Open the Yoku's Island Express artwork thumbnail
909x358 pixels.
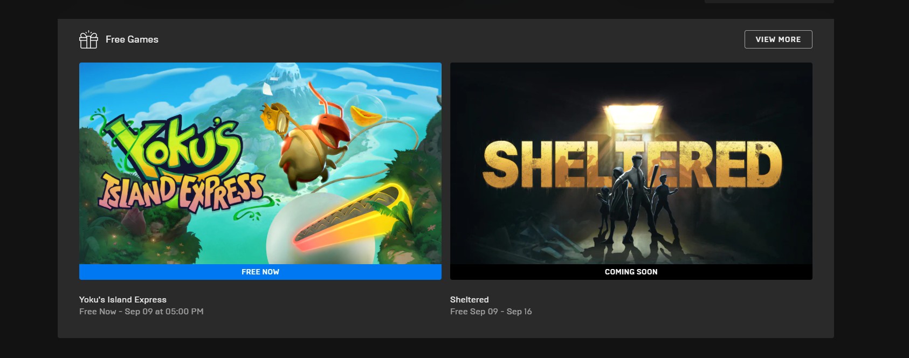pos(260,163)
